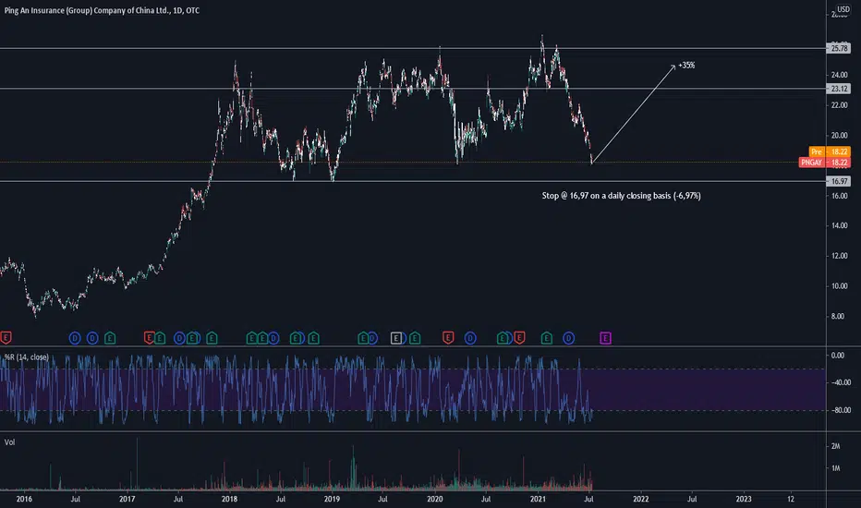This screenshot has width=861, height=508.
Task: Click the green earnings marker in late 2016
Action: pos(110,338)
